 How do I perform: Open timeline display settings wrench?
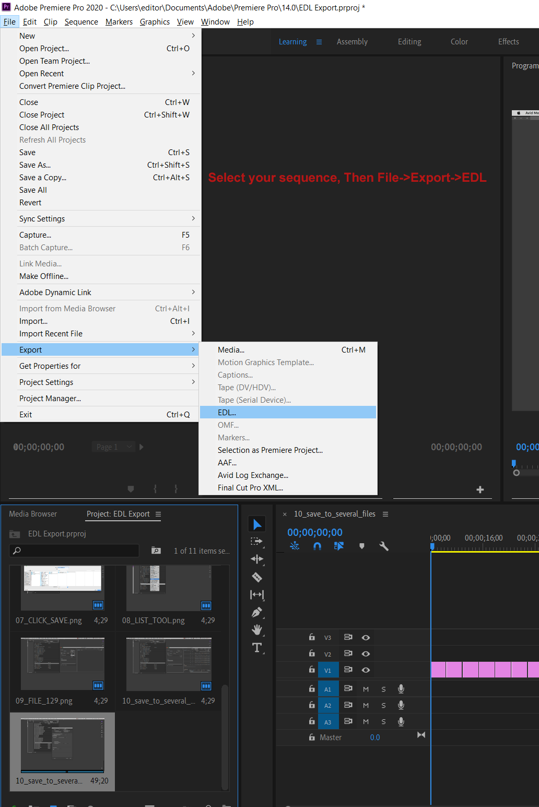(x=384, y=546)
